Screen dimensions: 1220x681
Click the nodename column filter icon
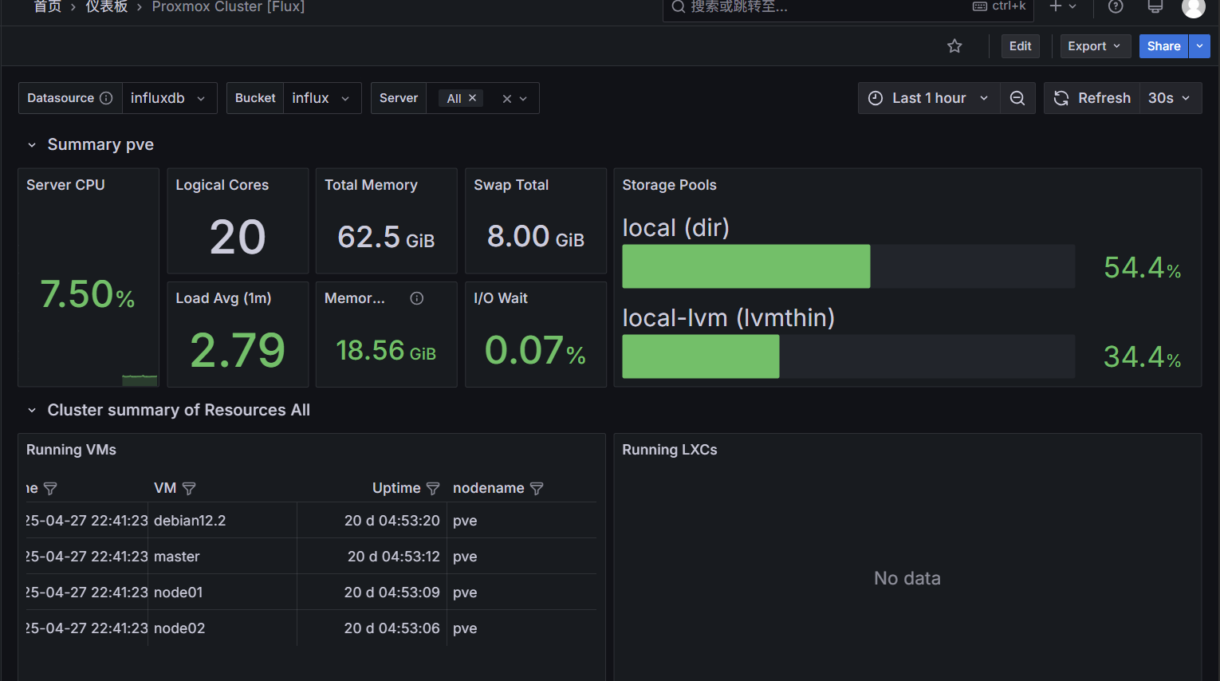point(537,488)
